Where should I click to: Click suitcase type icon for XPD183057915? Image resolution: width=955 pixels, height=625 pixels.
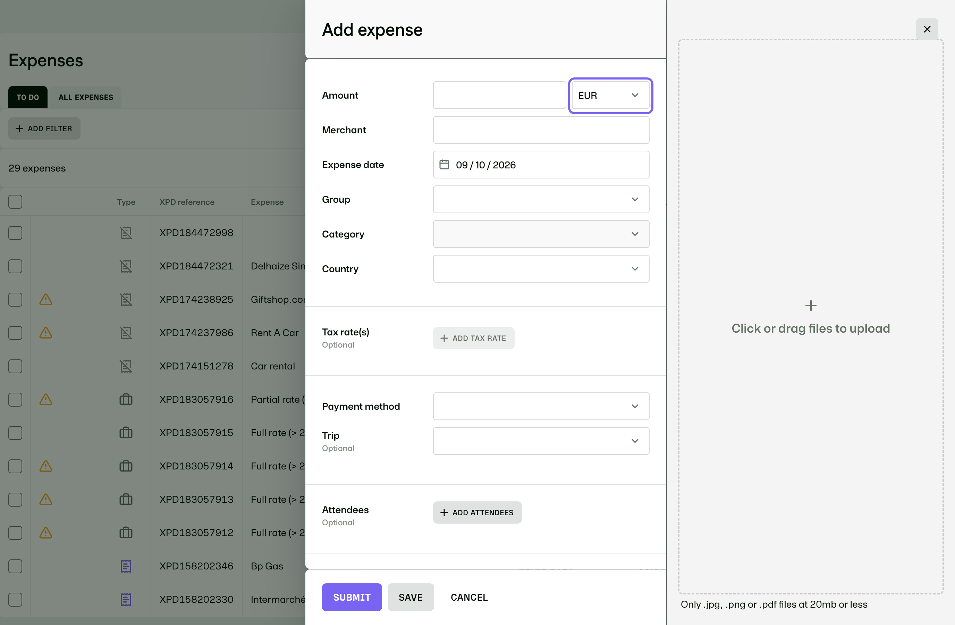(126, 433)
